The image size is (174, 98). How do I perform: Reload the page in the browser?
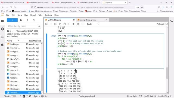[x=11, y=7]
